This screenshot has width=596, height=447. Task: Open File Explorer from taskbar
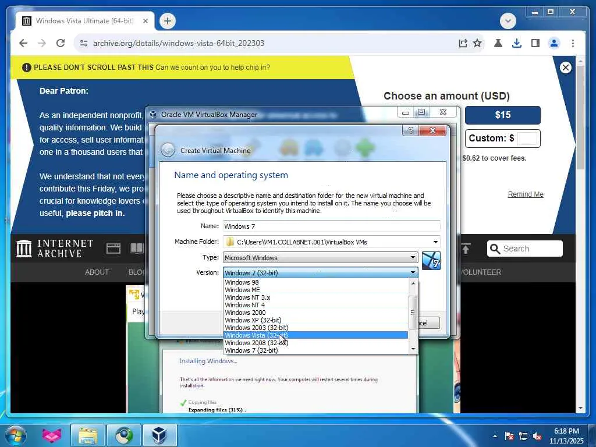coord(88,435)
